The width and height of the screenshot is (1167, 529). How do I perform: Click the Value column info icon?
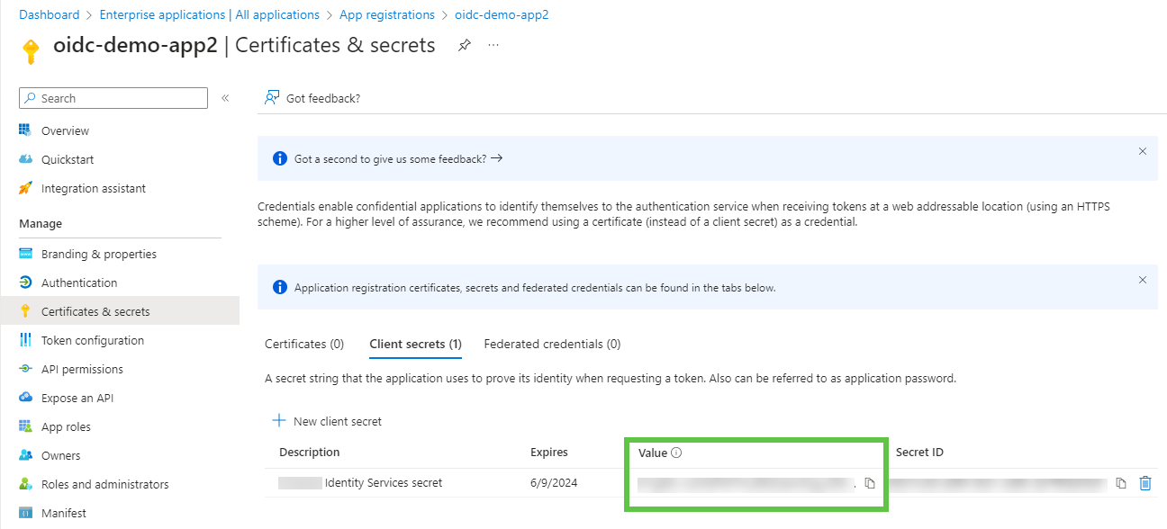point(676,453)
